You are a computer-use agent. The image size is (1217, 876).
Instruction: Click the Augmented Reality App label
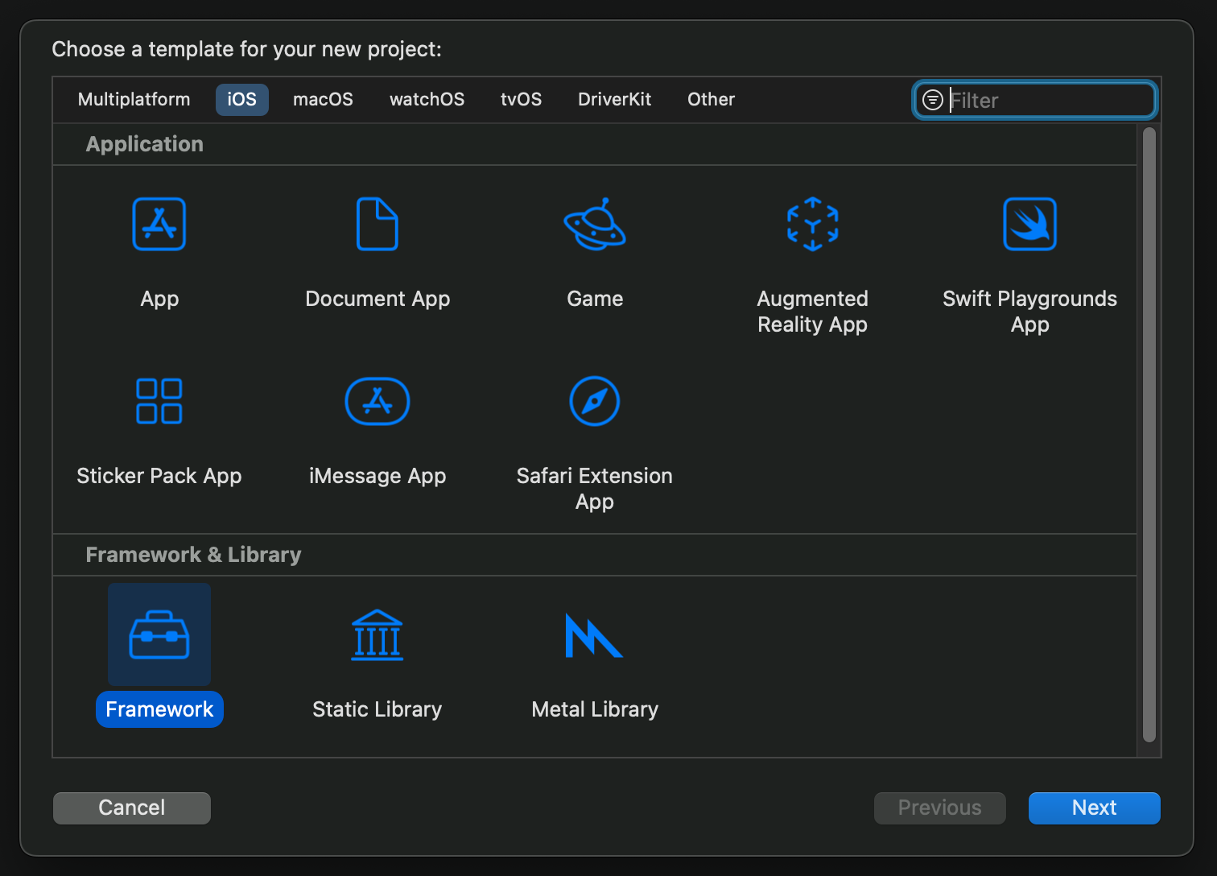pyautogui.click(x=813, y=312)
